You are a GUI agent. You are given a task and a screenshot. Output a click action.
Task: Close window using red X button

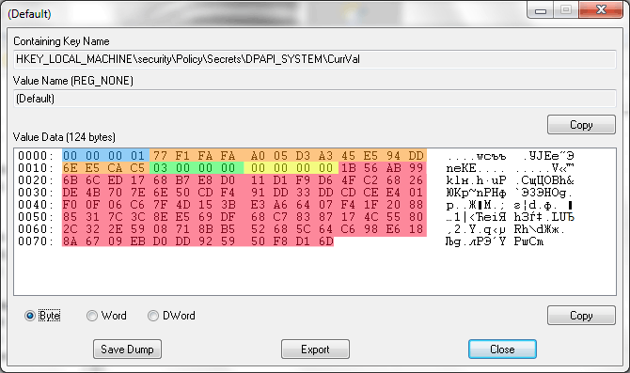click(x=601, y=10)
